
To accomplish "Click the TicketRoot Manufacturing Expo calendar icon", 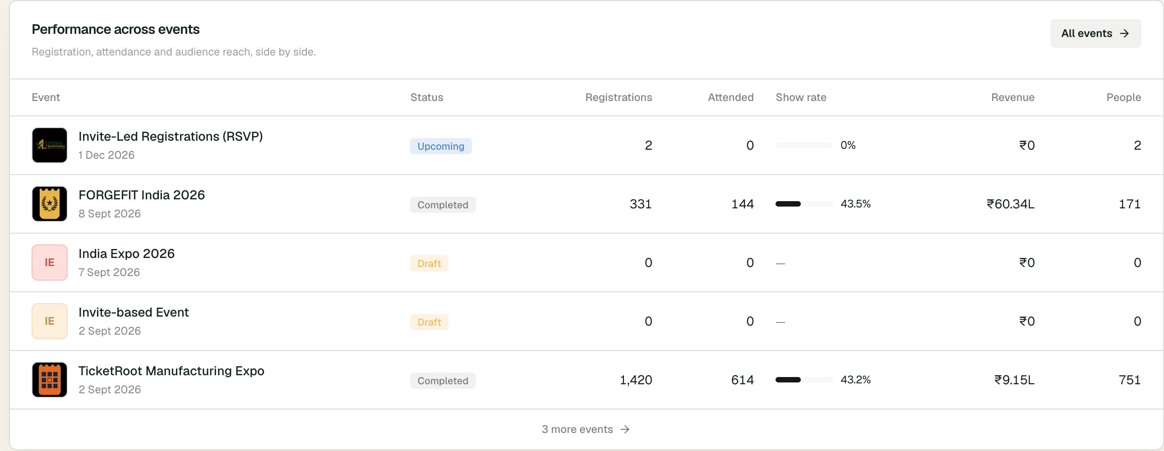I will 50,380.
